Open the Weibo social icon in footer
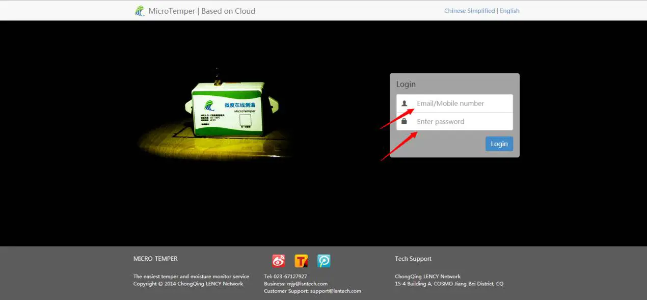647x300 pixels. [279, 261]
